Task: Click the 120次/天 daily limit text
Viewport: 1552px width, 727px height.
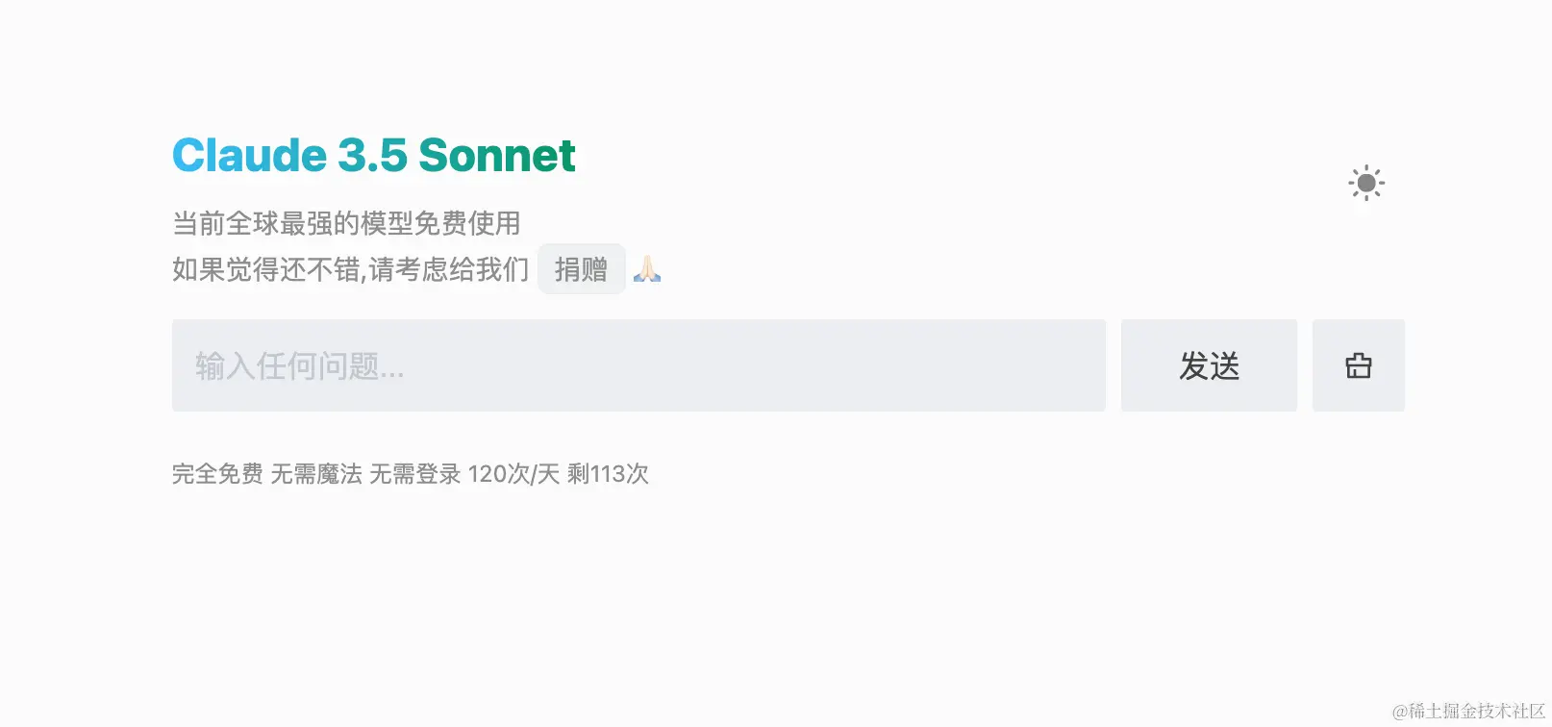Action: [513, 474]
